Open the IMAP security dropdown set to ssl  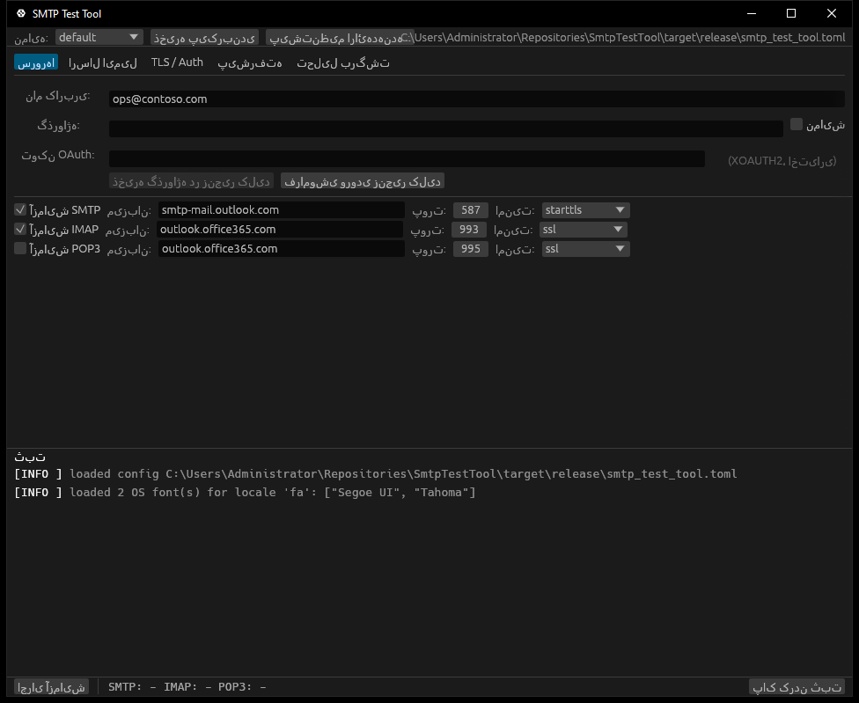pyautogui.click(x=584, y=229)
